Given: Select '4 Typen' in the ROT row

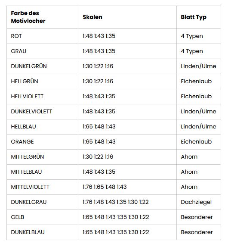Looking at the screenshot, I should pos(192,36).
